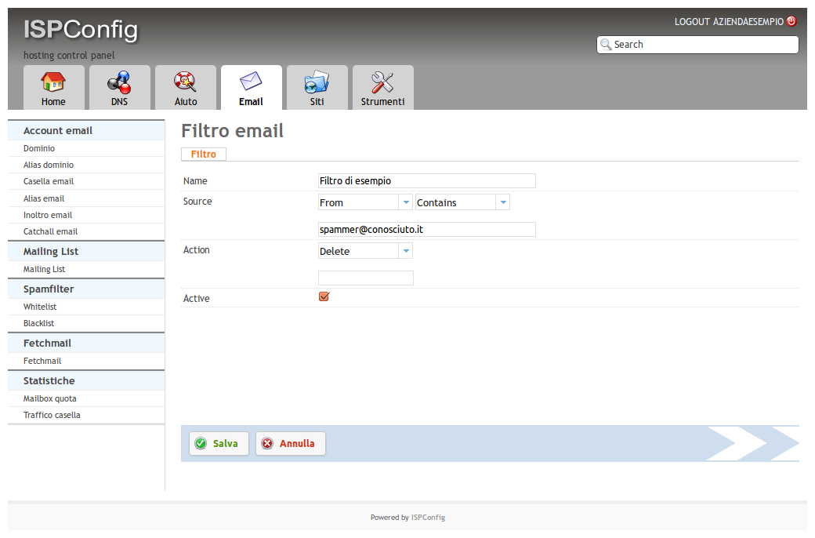815x538 pixels.
Task: Open the Siti globe folder icon
Action: tap(317, 82)
